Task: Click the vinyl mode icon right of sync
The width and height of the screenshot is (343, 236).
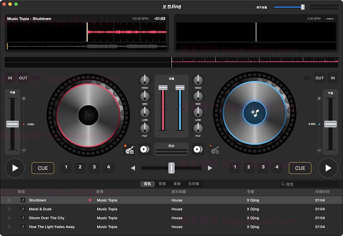Action: coord(198,149)
